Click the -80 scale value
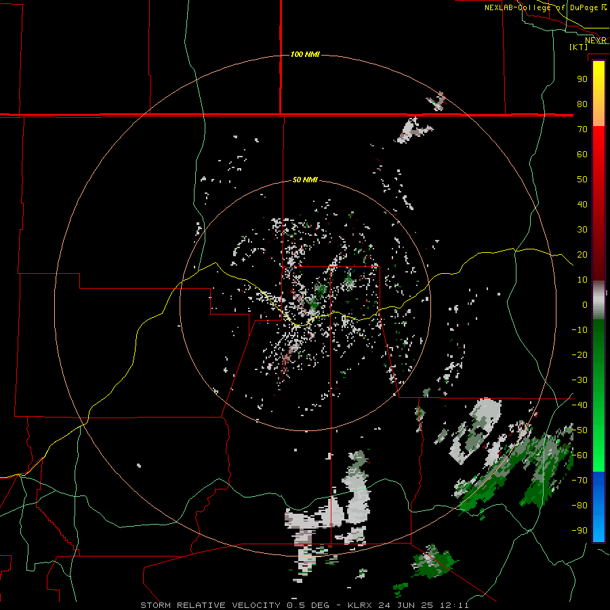 (x=579, y=506)
